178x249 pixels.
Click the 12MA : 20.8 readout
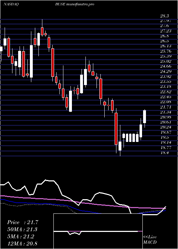(23, 243)
